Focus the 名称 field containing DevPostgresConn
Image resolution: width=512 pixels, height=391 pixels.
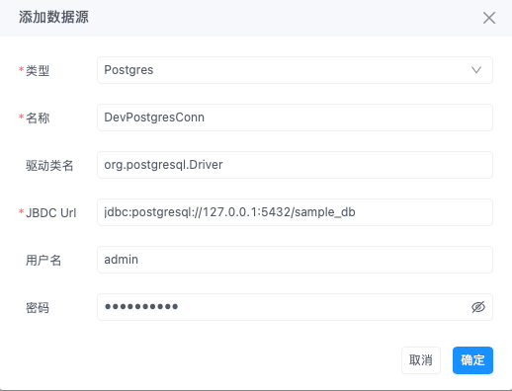[295, 117]
